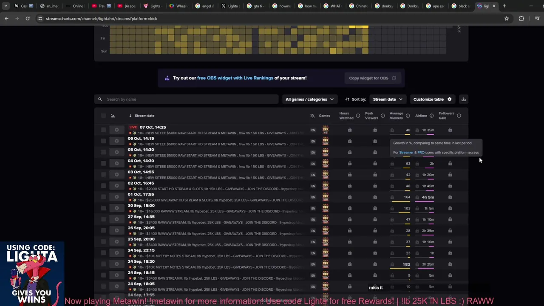
Task: Check the box for 24 Sep, 18:20 stream
Action: point(103,264)
